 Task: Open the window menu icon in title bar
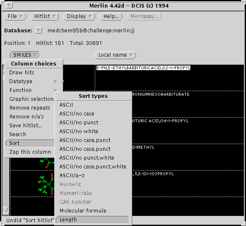point(9,5)
